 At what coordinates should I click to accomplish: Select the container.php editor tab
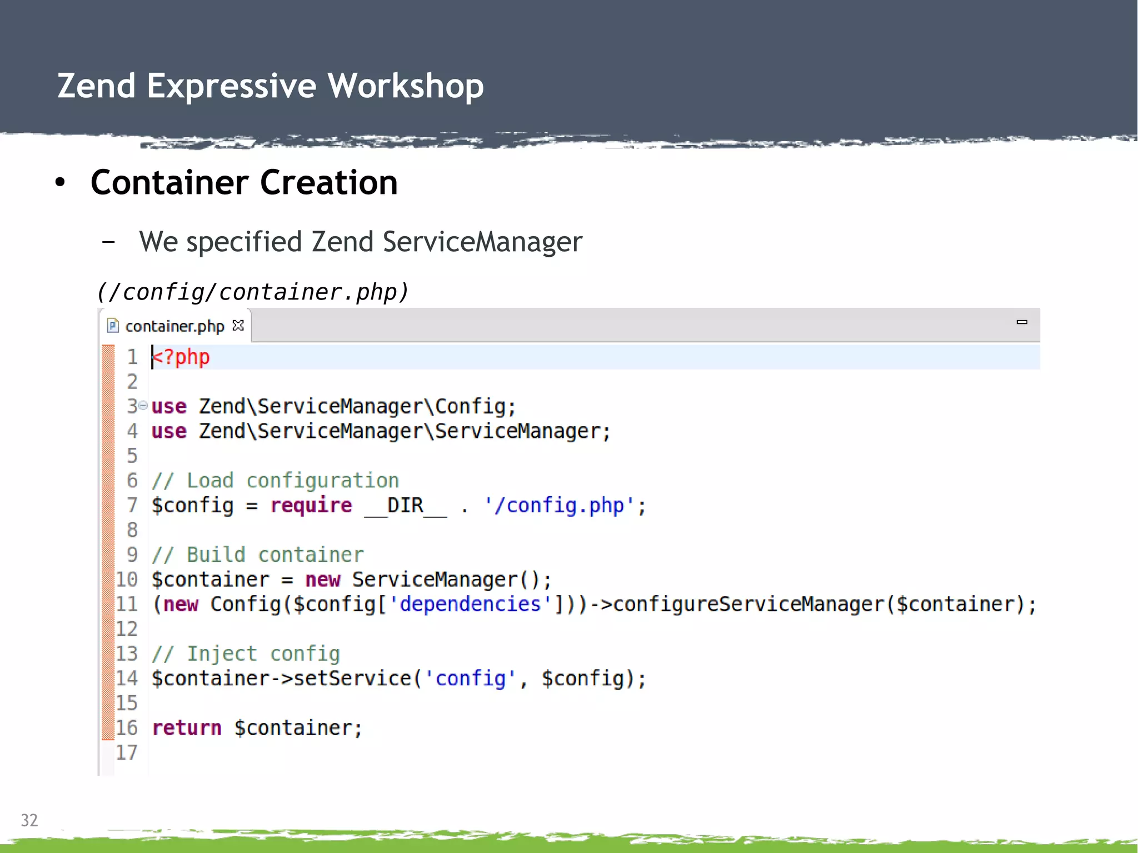(175, 326)
